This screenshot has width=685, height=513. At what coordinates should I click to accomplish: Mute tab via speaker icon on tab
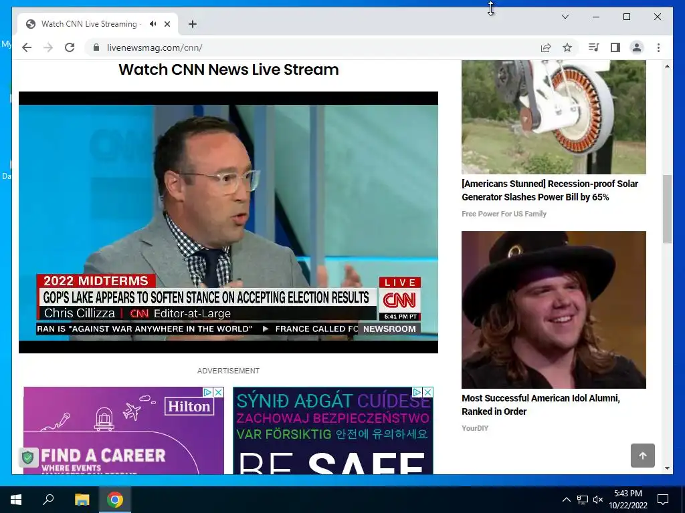(153, 24)
